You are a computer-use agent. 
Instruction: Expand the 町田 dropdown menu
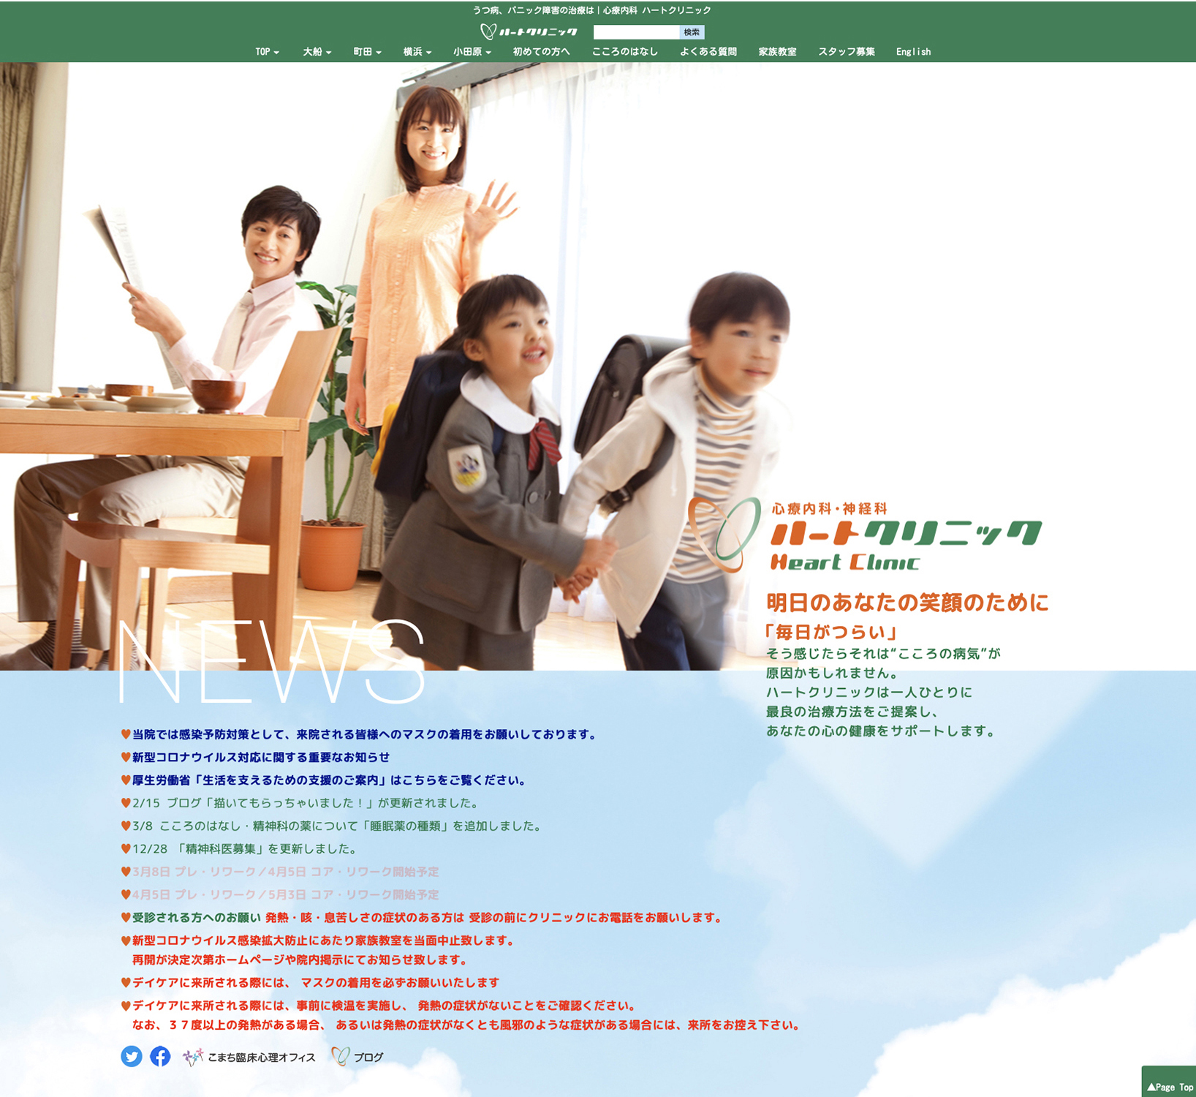tap(367, 52)
